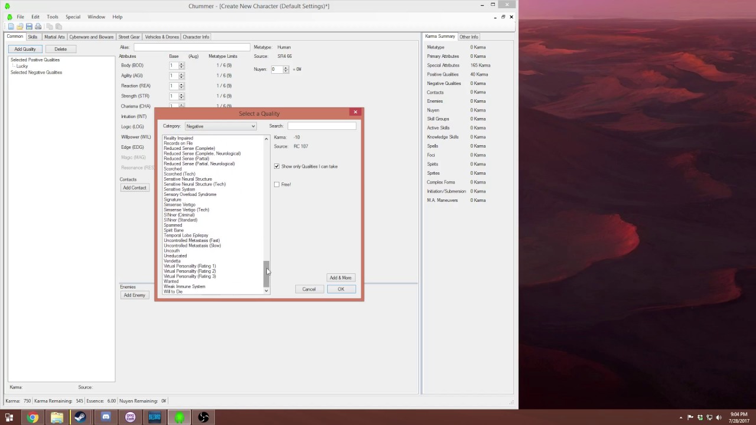This screenshot has width=756, height=425.
Task: Switch to the Character Info tab
Action: (196, 37)
